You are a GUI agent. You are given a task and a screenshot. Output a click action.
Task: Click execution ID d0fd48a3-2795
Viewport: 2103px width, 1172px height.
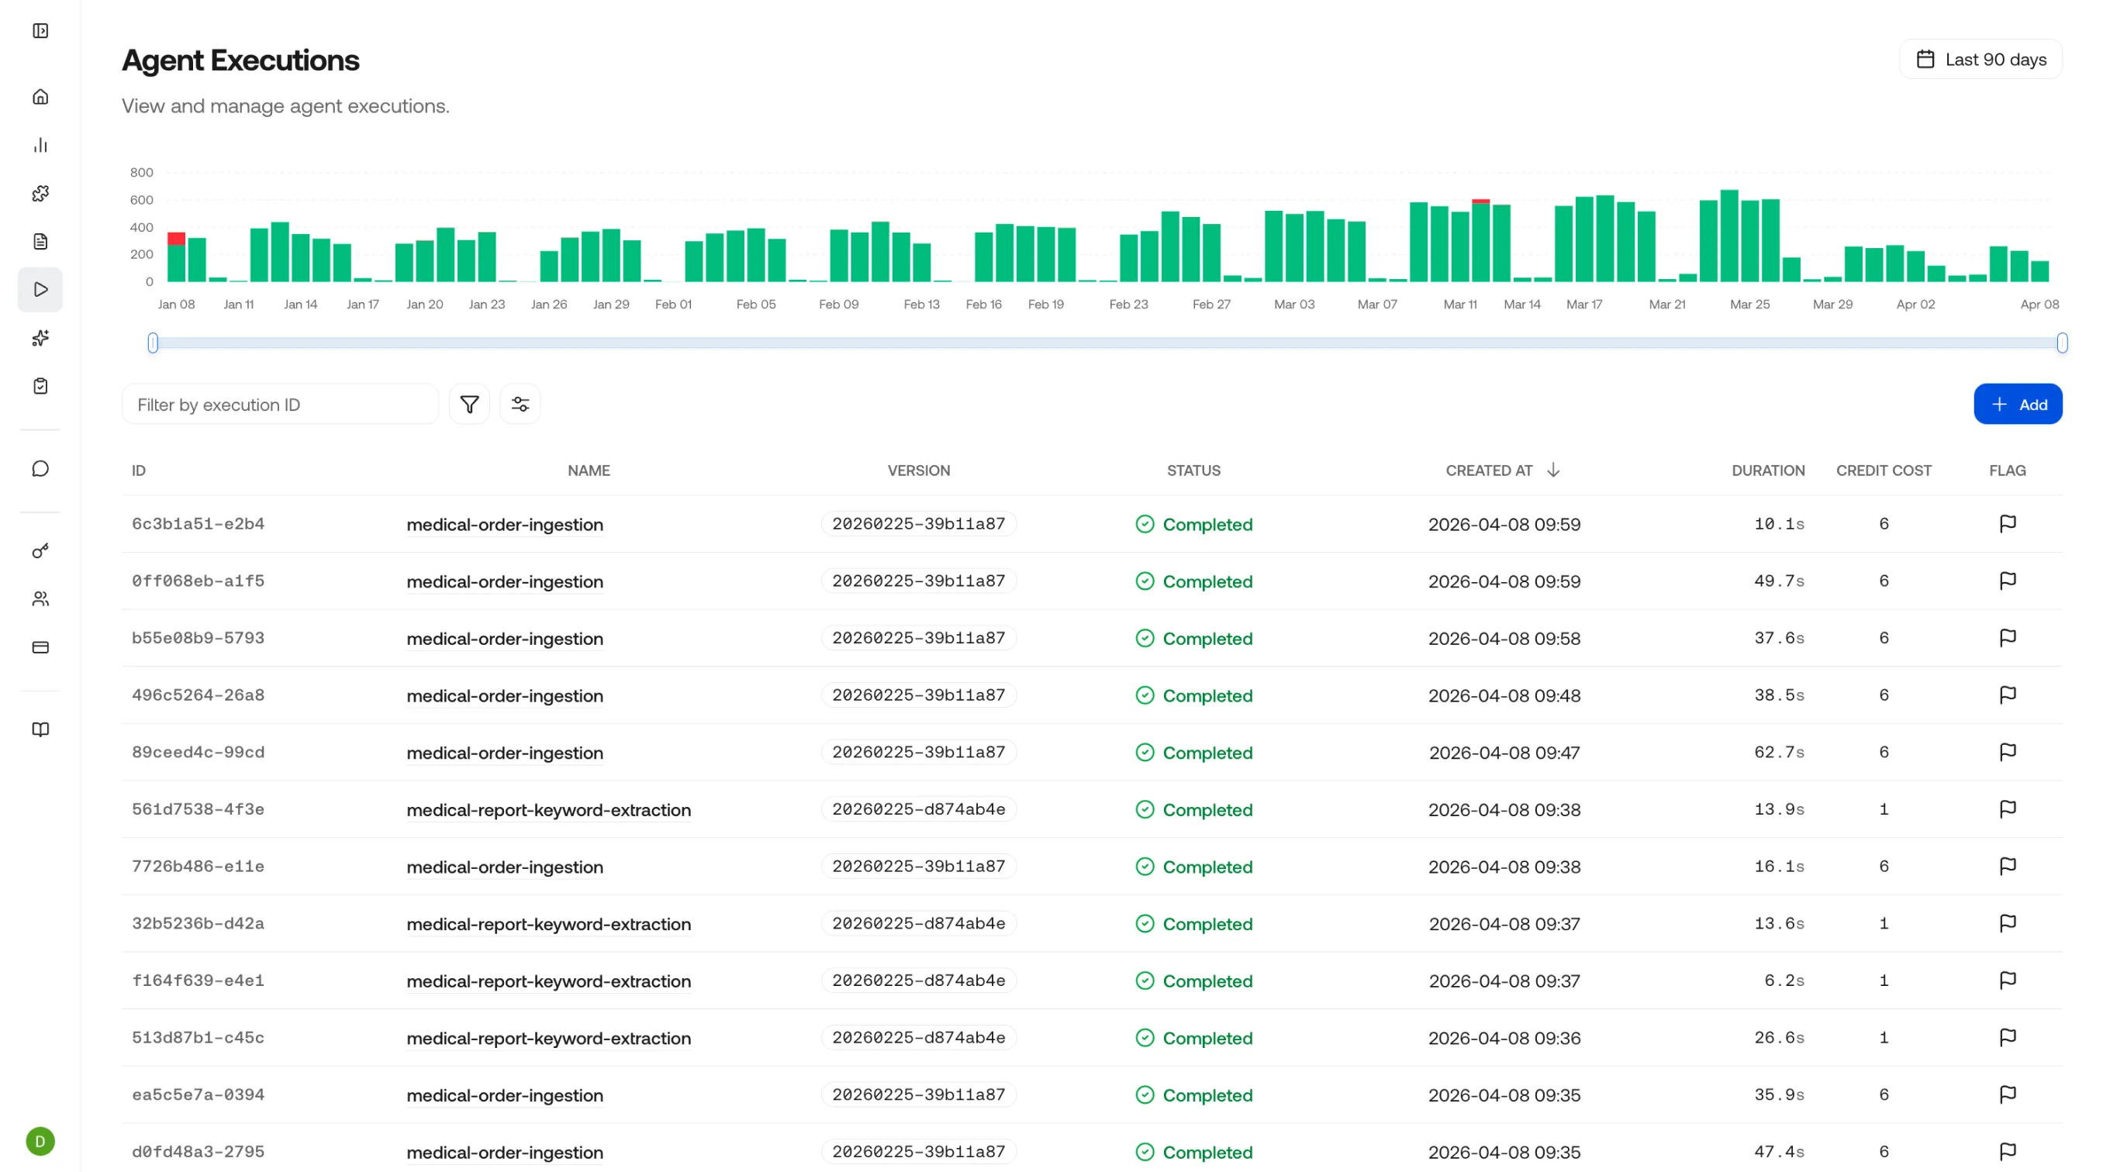(x=199, y=1153)
